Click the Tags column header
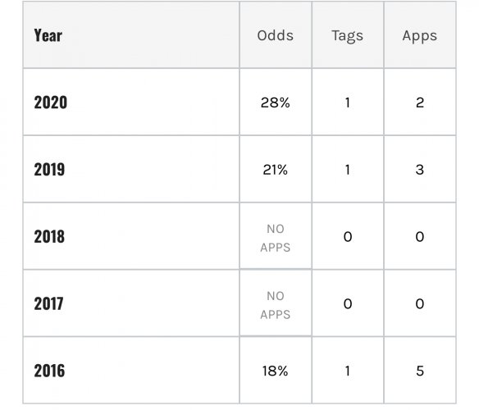Screen dimensions: 479x410 tap(347, 36)
